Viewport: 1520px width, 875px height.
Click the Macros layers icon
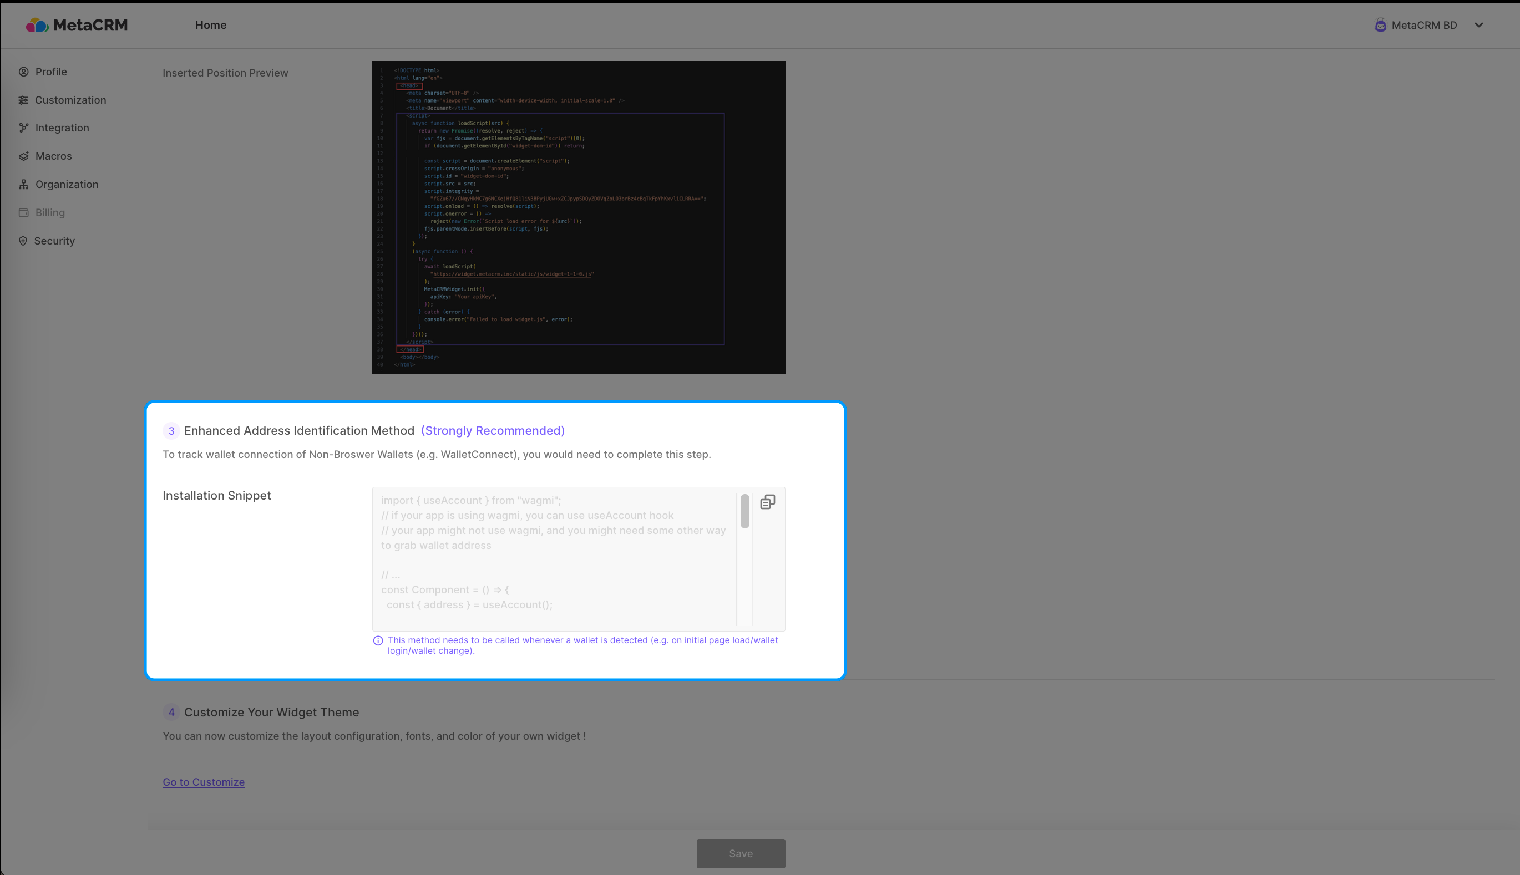(23, 156)
